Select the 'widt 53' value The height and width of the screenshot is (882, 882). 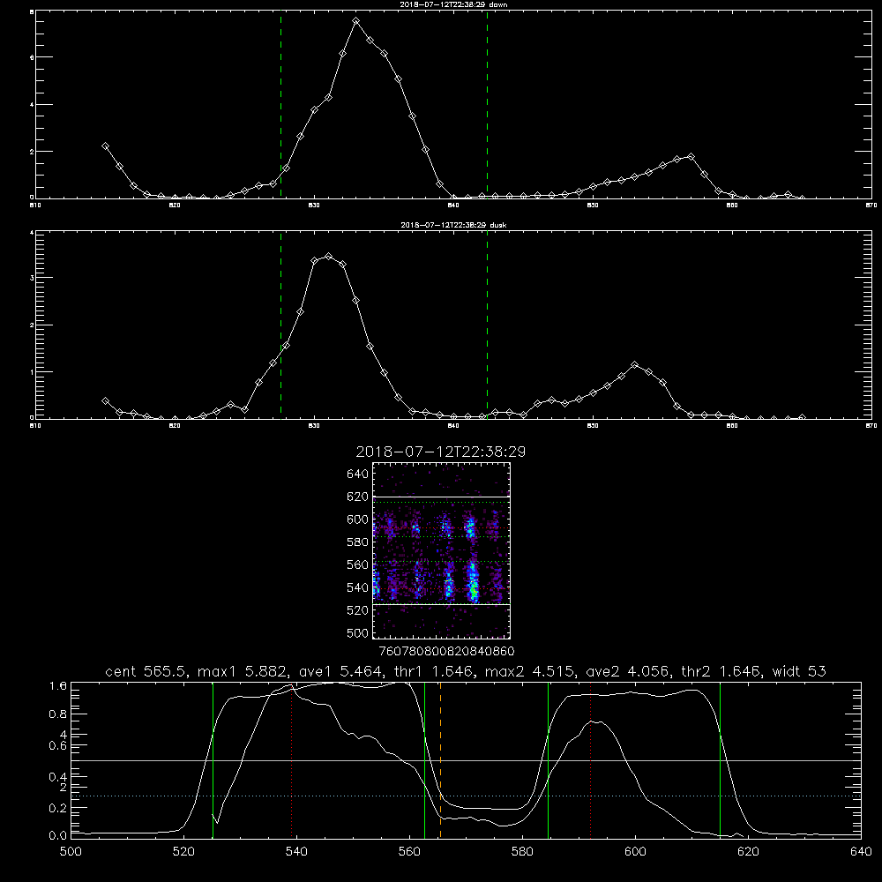click(799, 671)
